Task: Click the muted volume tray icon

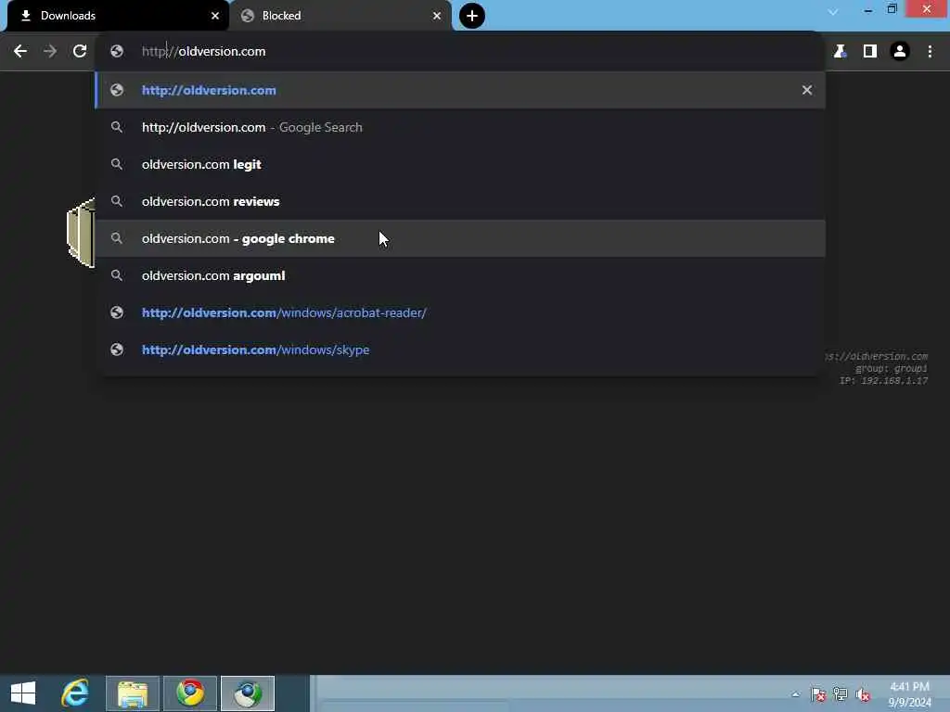Action: tap(863, 694)
